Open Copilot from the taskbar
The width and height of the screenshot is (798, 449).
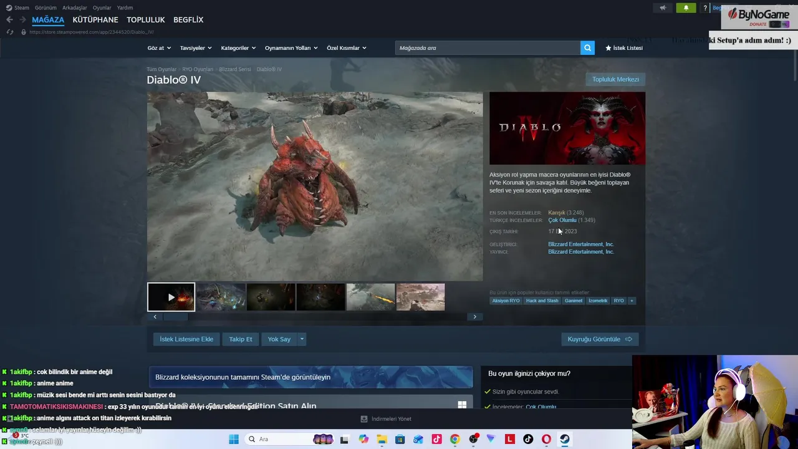pos(363,439)
